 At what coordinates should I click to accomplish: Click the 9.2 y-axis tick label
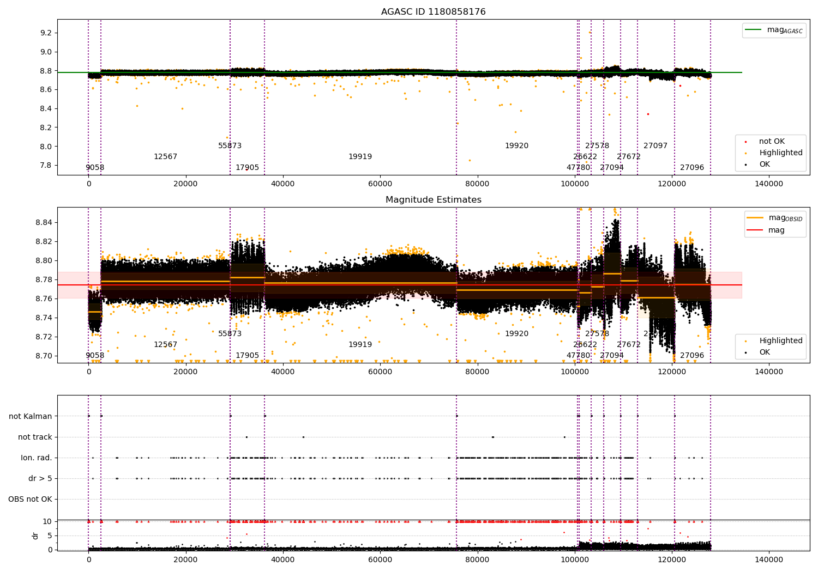point(46,33)
